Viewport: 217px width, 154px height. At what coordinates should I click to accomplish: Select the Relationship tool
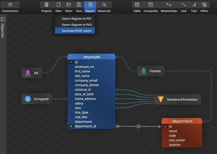[x=169, y=7]
